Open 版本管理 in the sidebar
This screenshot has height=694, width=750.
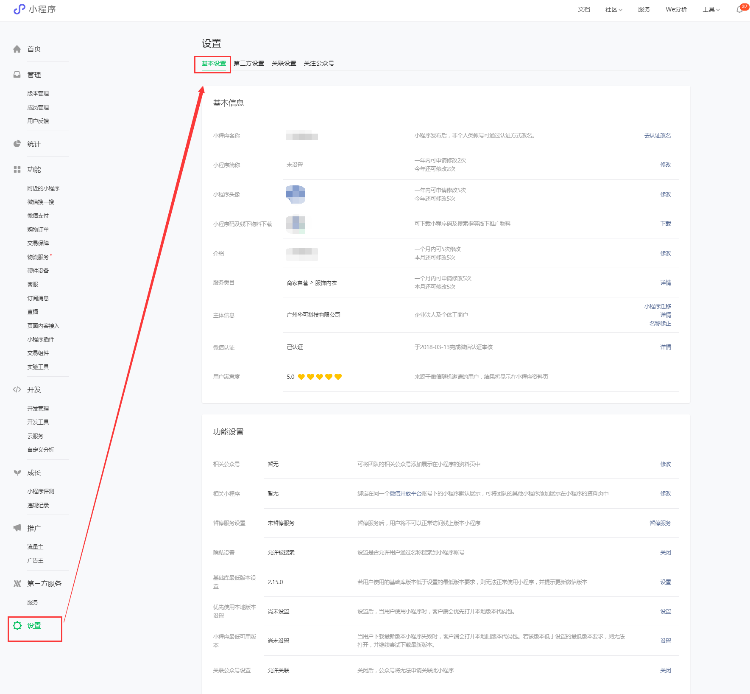[38, 93]
